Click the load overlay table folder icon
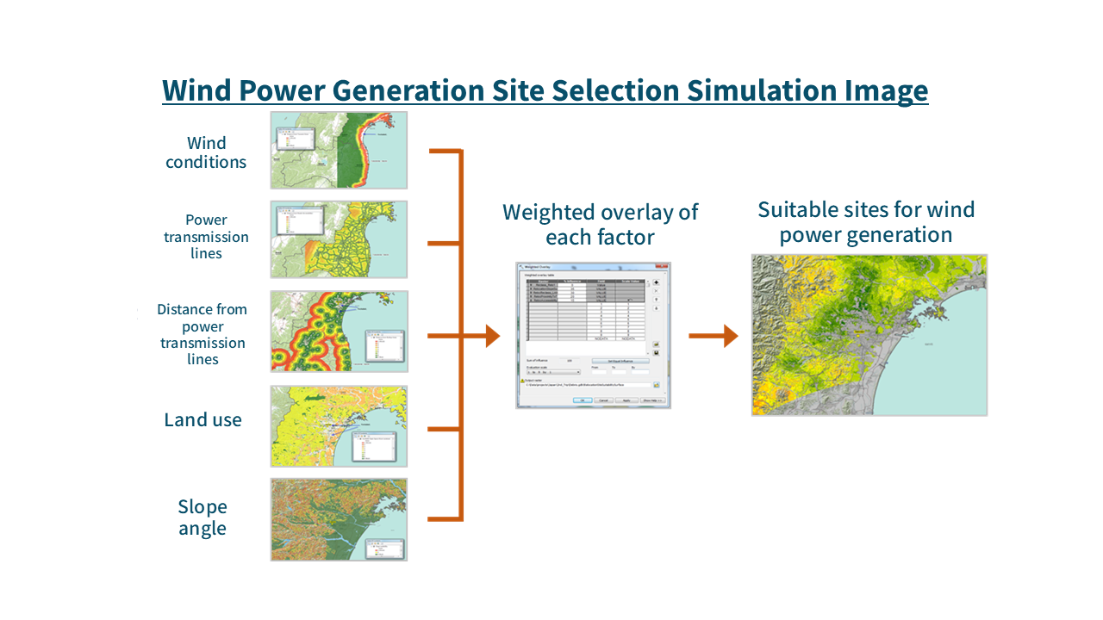 656,344
